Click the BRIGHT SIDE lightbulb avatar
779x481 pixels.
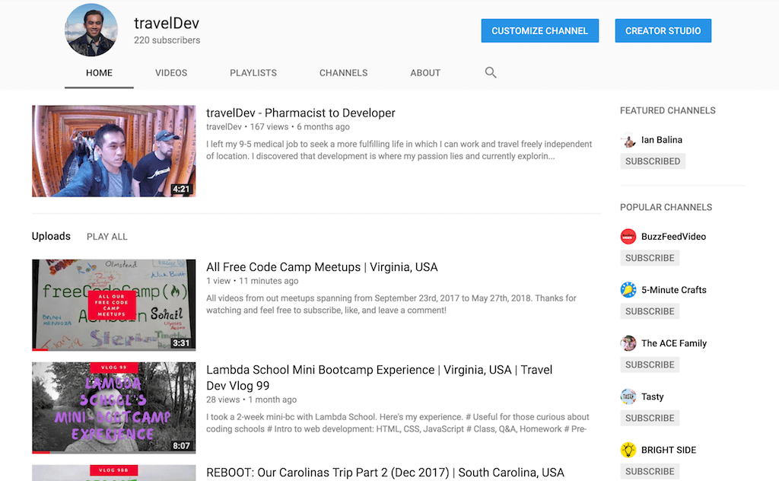click(x=628, y=450)
